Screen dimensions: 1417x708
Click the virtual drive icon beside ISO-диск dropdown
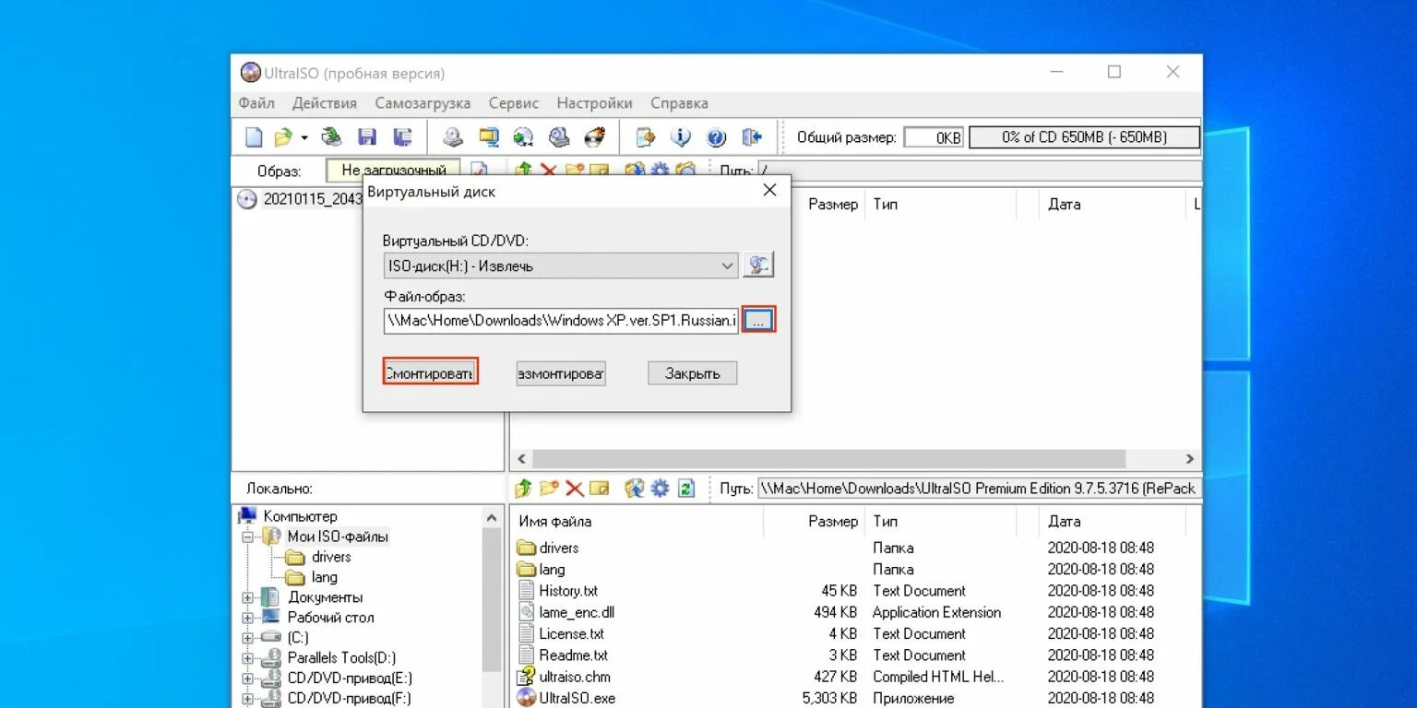pyautogui.click(x=758, y=265)
